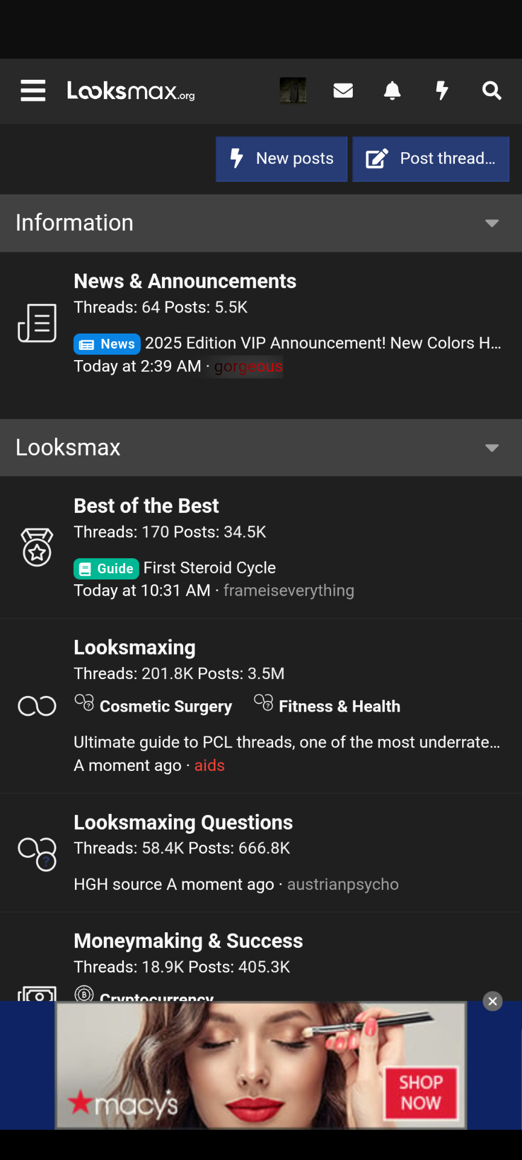This screenshot has height=1160, width=522.
Task: Collapse the Looksmax category
Action: point(492,448)
